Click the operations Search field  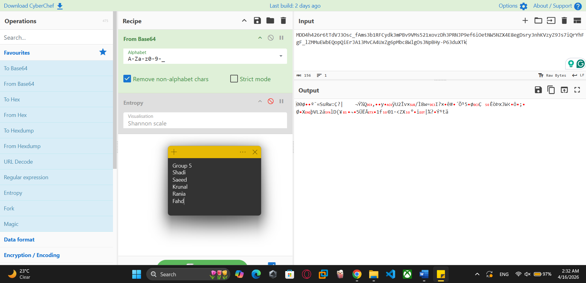(56, 38)
